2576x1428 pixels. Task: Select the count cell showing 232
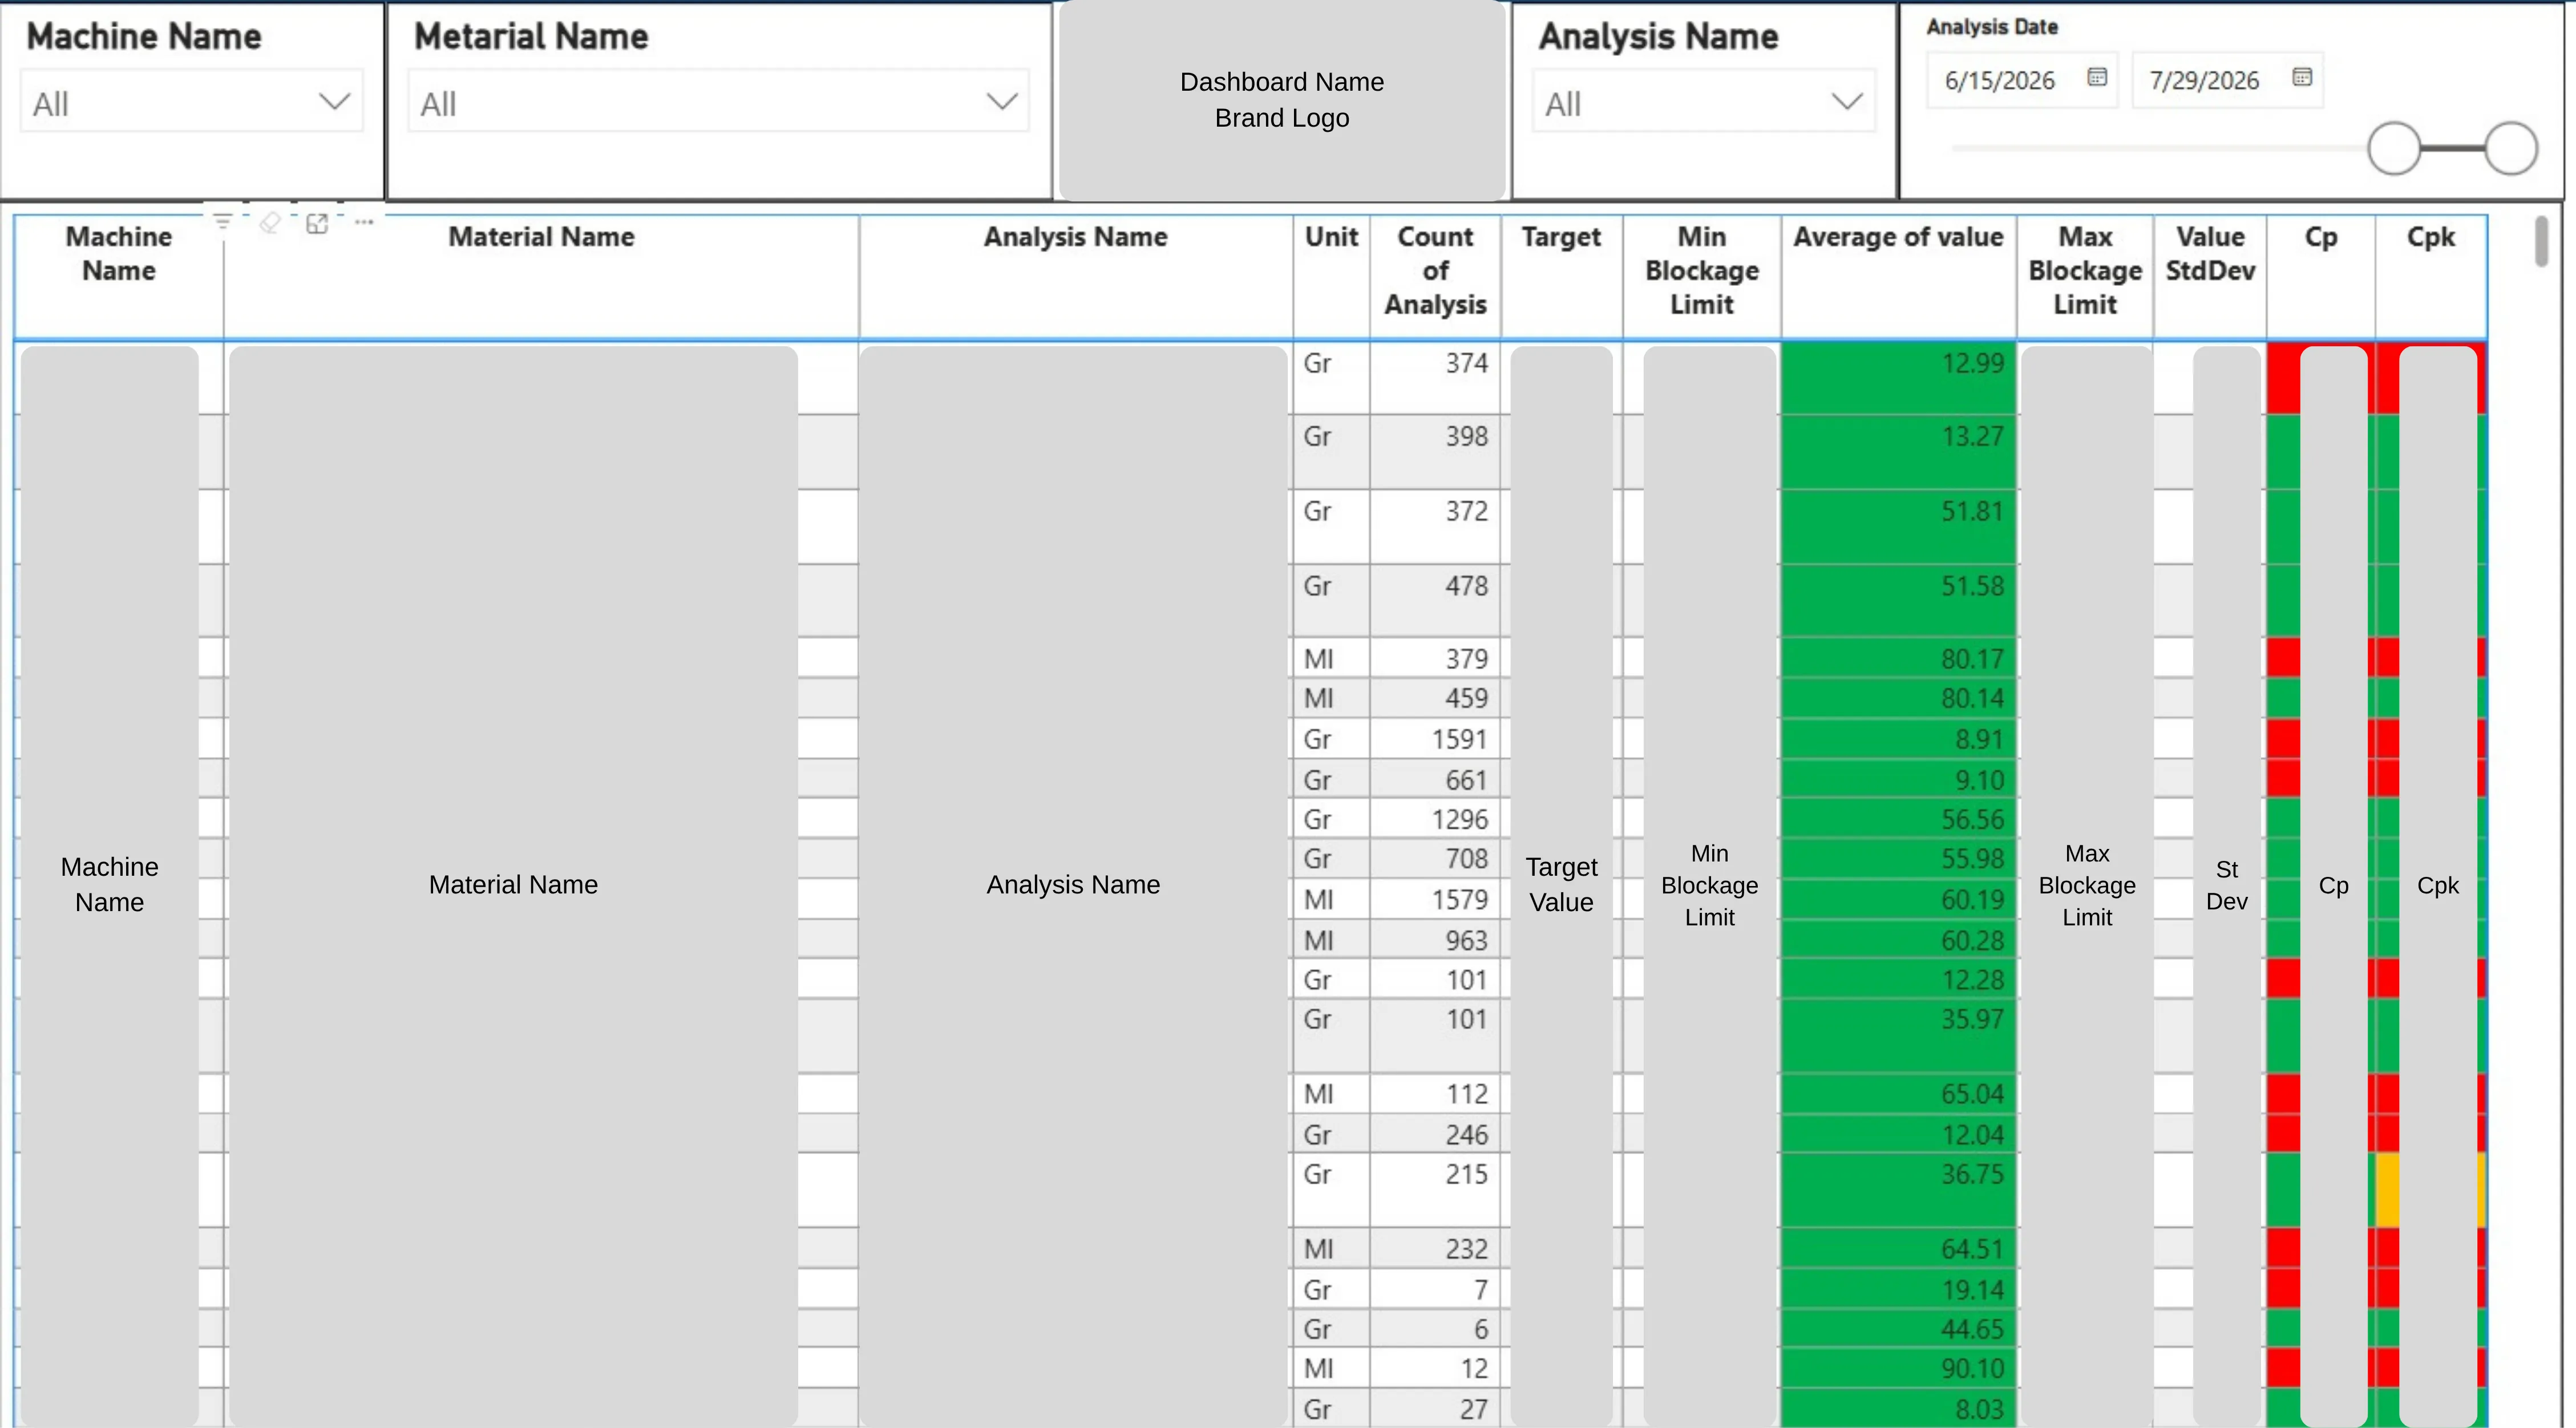pyautogui.click(x=1435, y=1247)
